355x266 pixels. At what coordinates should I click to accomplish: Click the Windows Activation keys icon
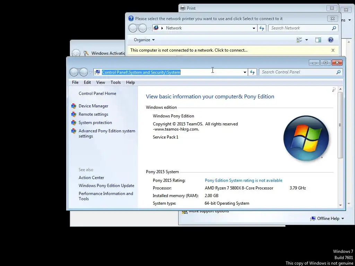tap(86, 53)
